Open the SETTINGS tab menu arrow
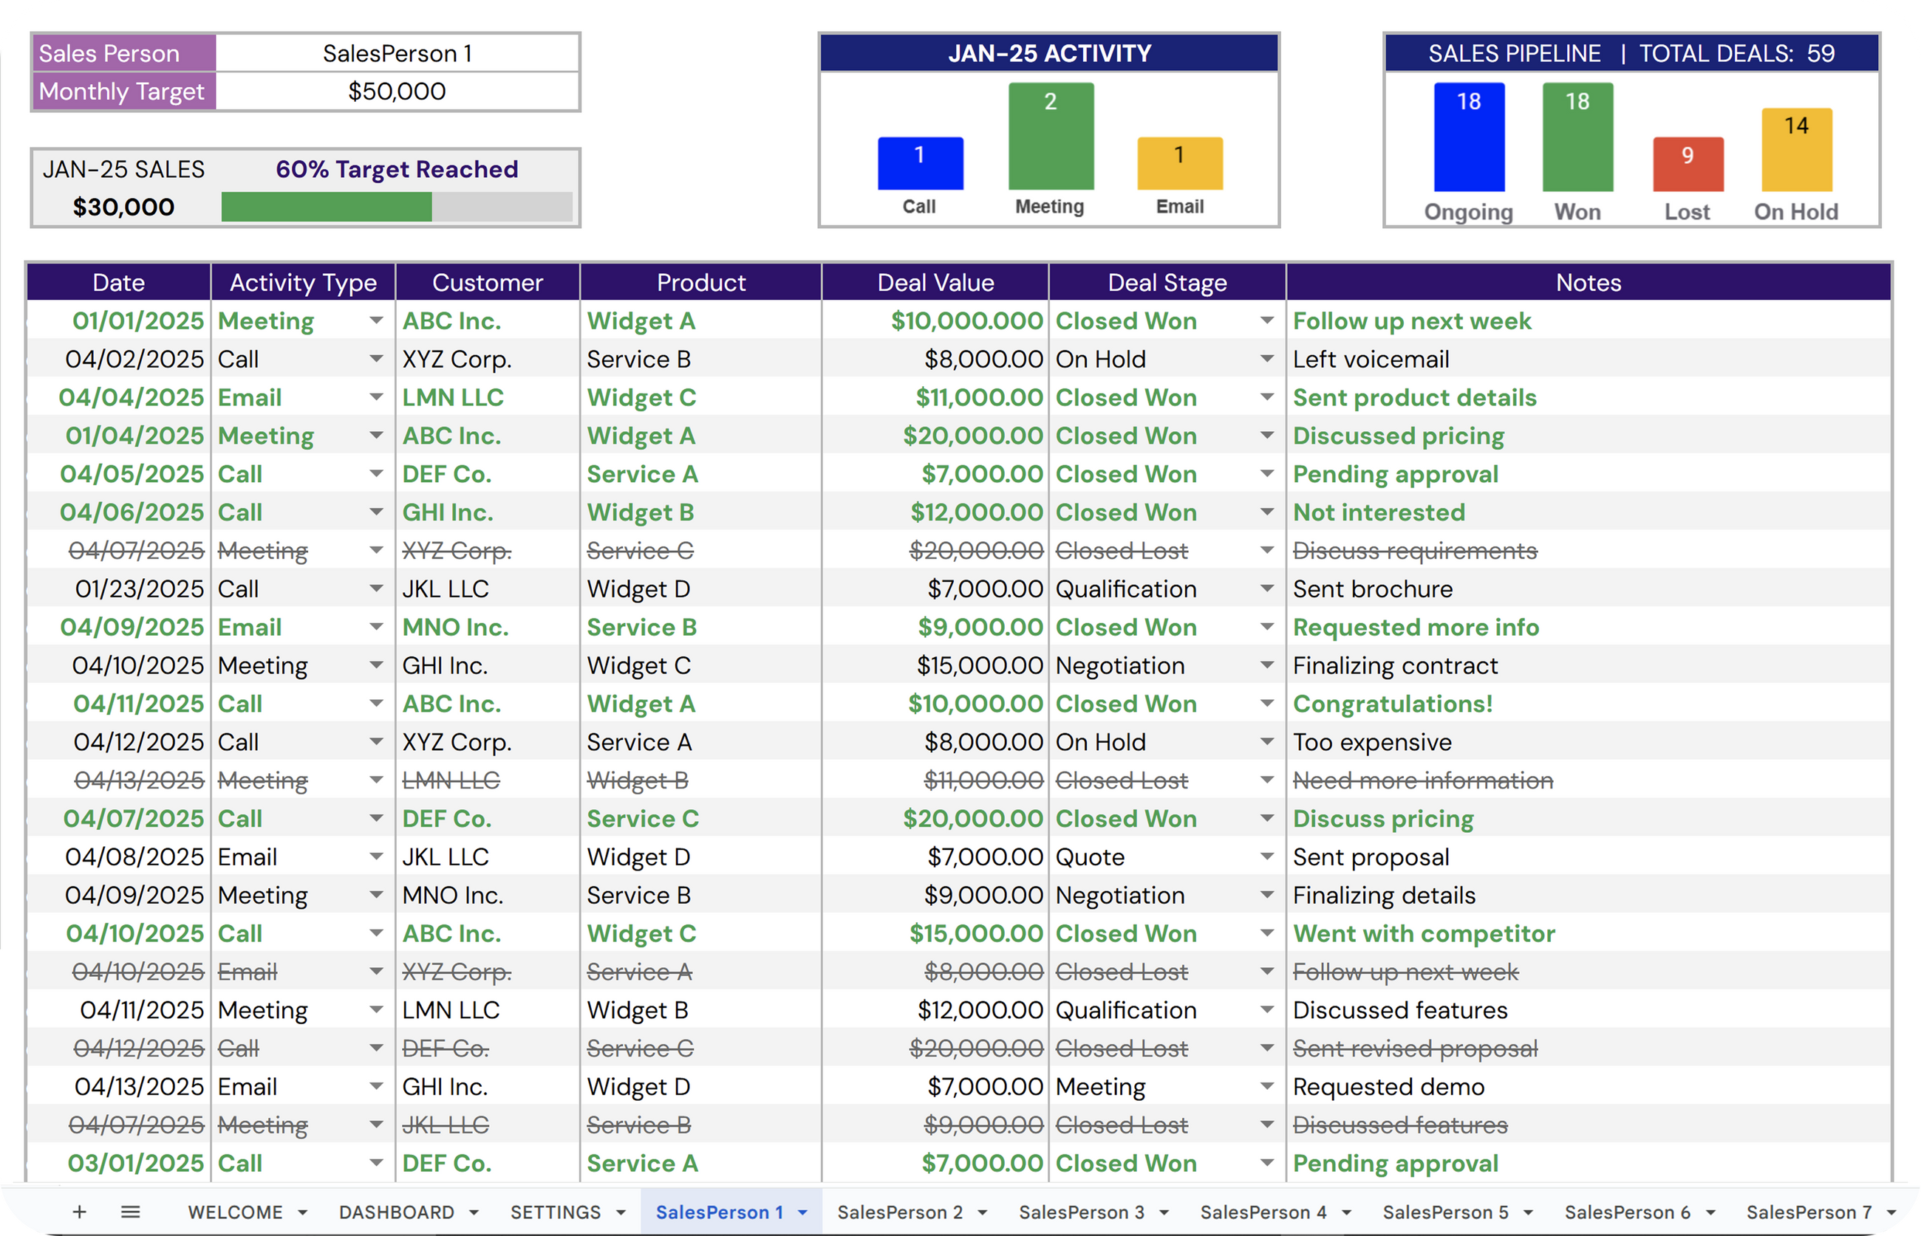1921x1236 pixels. coord(621,1212)
